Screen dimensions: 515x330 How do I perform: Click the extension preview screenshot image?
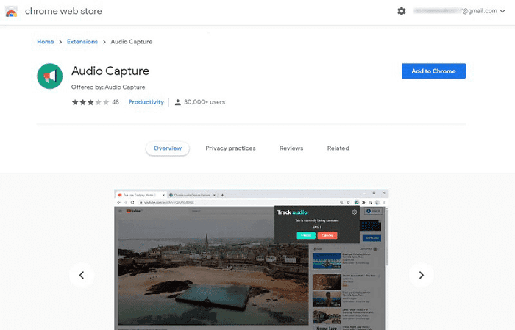tap(252, 259)
